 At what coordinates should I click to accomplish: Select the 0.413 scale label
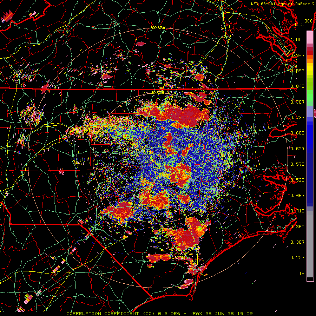[x=297, y=211]
